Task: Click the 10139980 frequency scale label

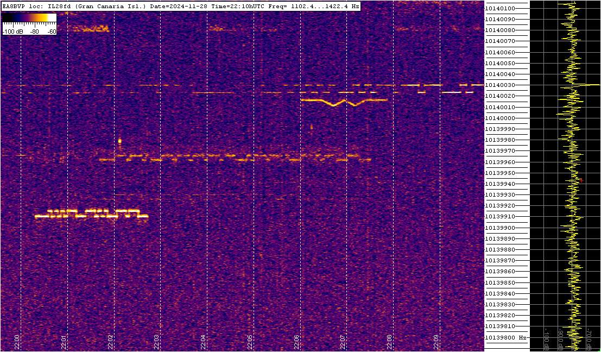Action: pos(500,140)
